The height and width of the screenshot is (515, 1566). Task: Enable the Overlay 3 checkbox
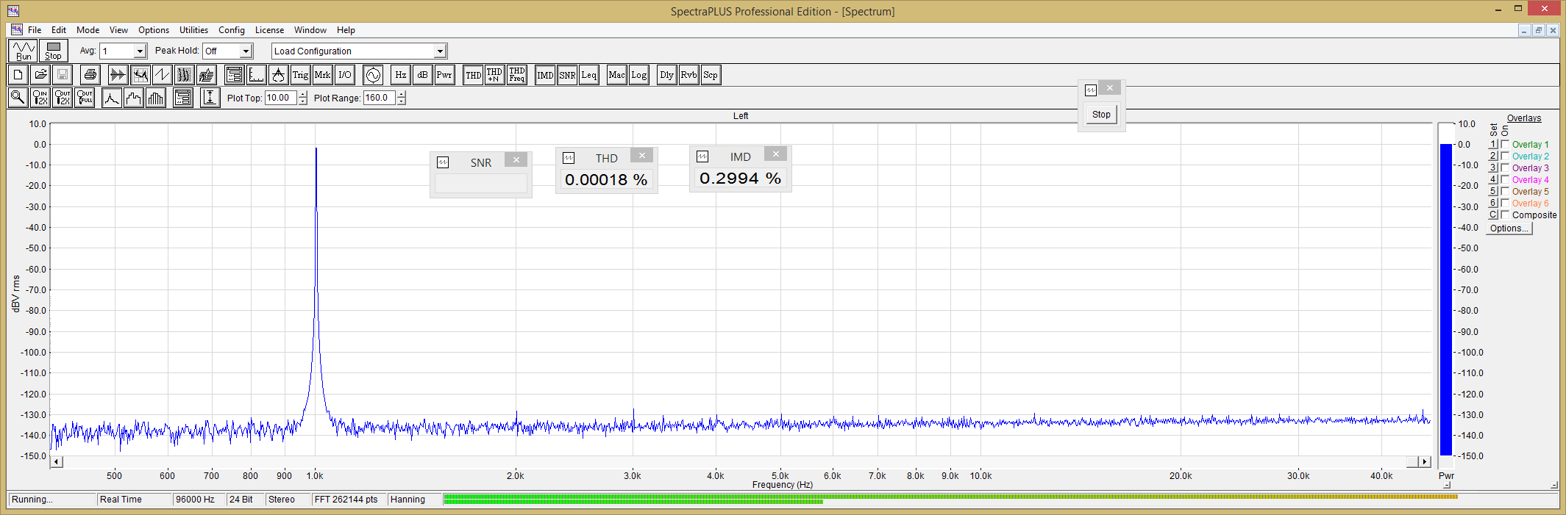point(1505,168)
